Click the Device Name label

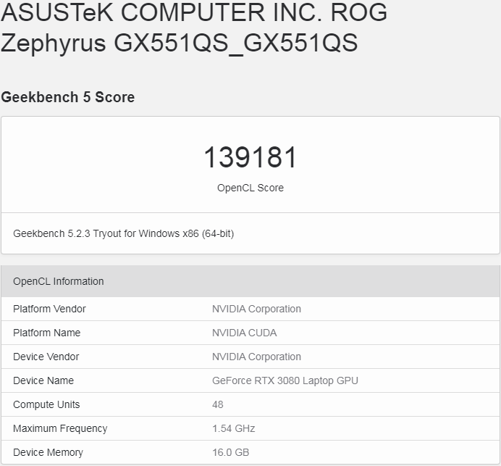point(43,380)
